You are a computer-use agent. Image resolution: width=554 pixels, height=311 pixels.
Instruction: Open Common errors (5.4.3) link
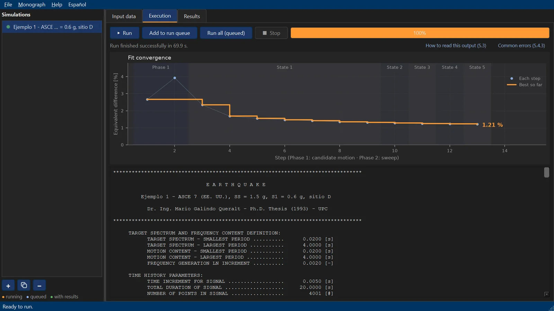(x=521, y=46)
